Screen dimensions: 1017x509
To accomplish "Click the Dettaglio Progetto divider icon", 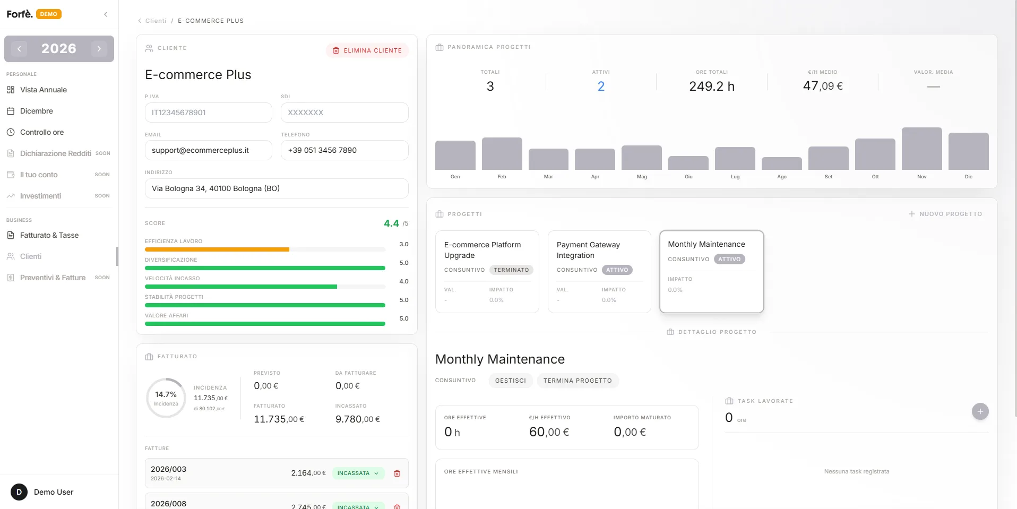I will click(x=670, y=332).
